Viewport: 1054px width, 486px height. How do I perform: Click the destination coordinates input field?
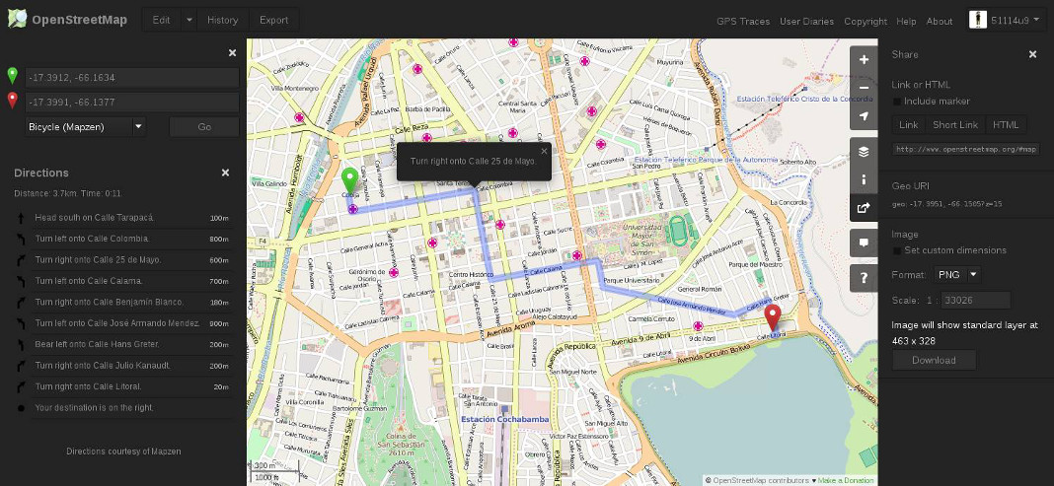coord(132,103)
